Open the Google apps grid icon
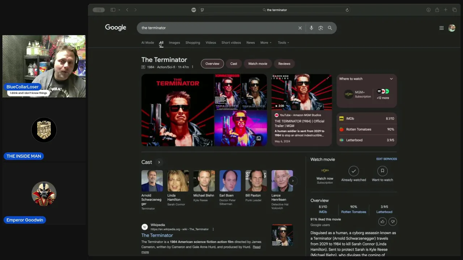The image size is (463, 260). pyautogui.click(x=441, y=28)
